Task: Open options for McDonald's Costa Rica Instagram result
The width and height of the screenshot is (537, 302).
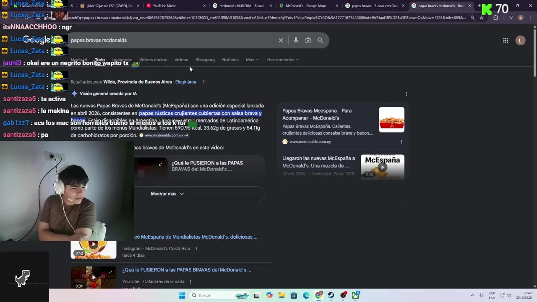Action: pos(196,249)
